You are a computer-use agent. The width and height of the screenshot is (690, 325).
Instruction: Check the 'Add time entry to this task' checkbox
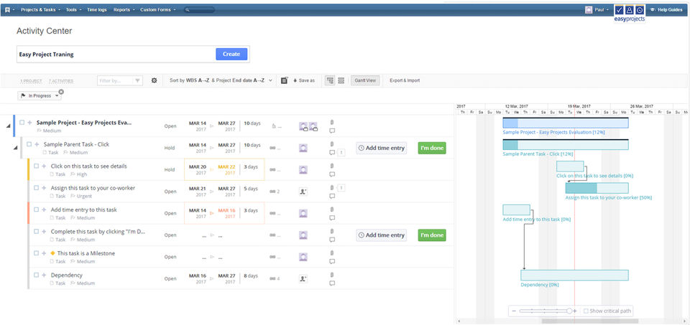pos(36,209)
